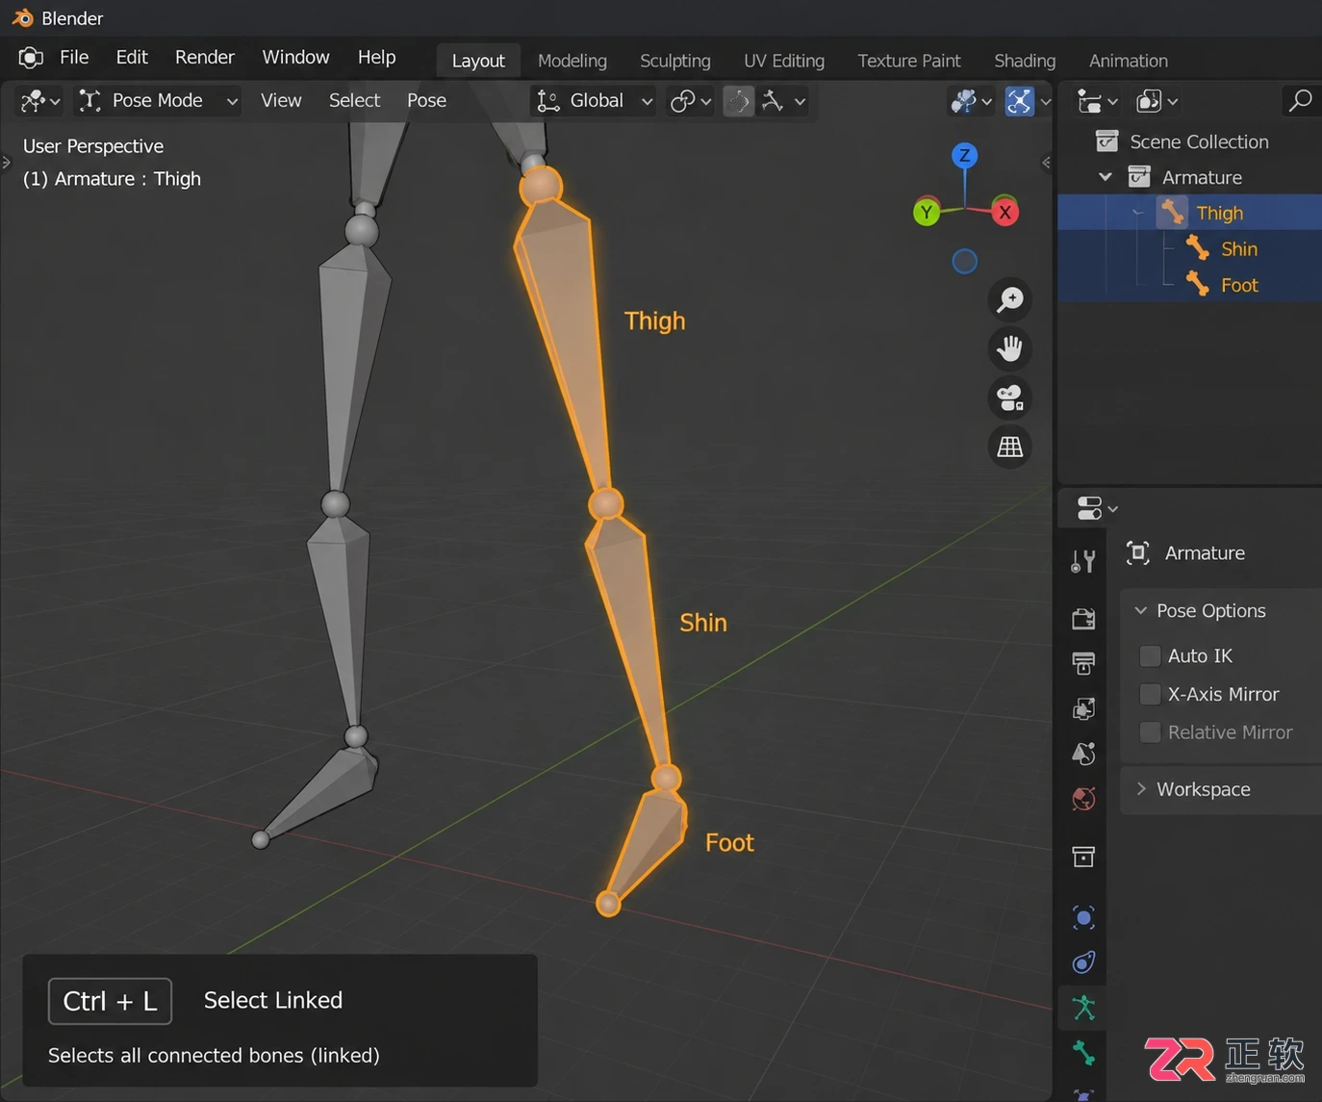Toggle viewport gizmo display
Image resolution: width=1322 pixels, height=1102 pixels.
(x=970, y=101)
